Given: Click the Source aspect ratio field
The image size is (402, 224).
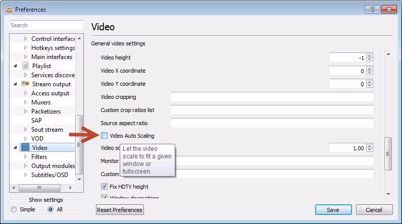Looking at the screenshot, I should point(272,123).
